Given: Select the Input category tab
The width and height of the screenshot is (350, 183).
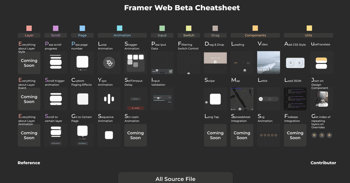Looking at the screenshot, I should click(x=162, y=35).
